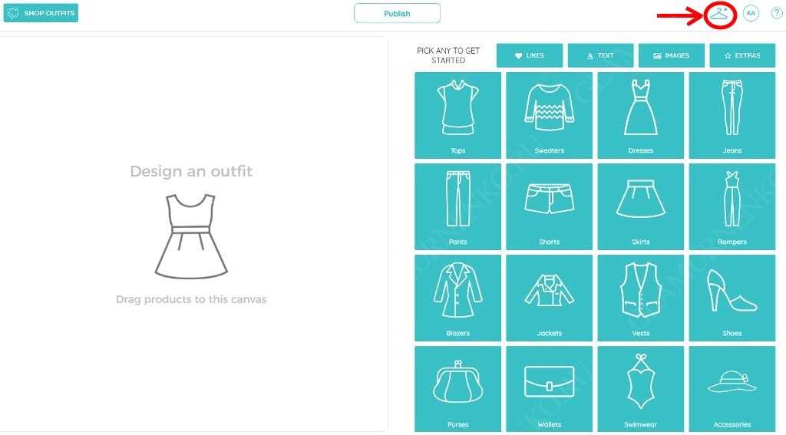The image size is (786, 435).
Task: Open the Jeans category tile
Action: [732, 115]
